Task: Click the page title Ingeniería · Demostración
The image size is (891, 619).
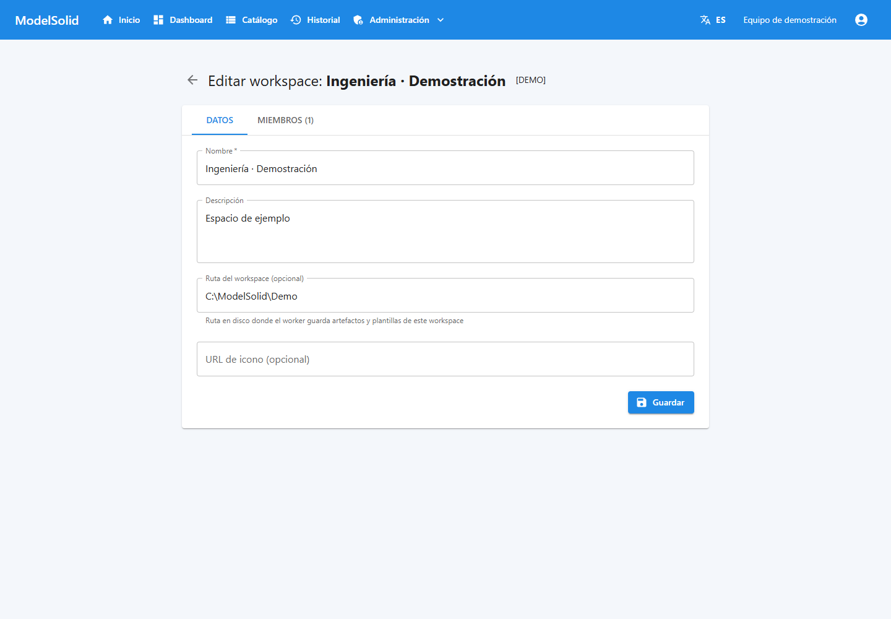Action: tap(416, 81)
